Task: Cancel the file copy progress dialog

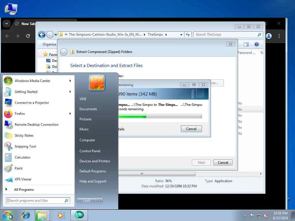Action: coord(191,129)
